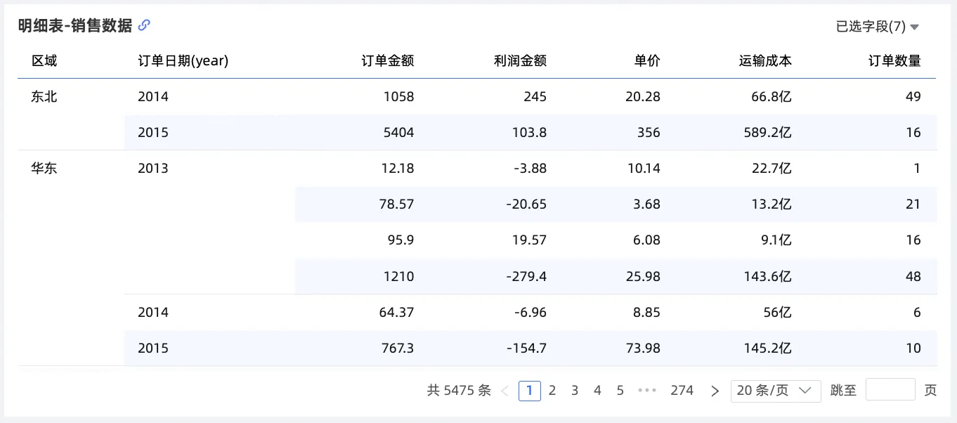Go to the next page arrow
Screen dimensions: 957x423
pyautogui.click(x=715, y=391)
